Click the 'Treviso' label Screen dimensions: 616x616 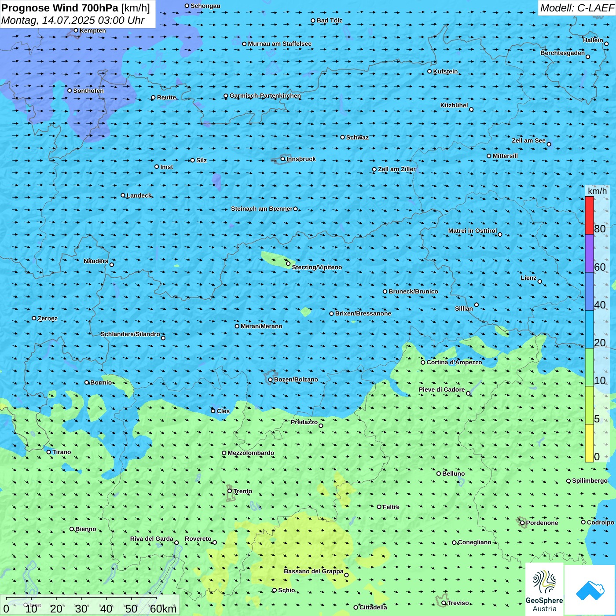(x=458, y=603)
